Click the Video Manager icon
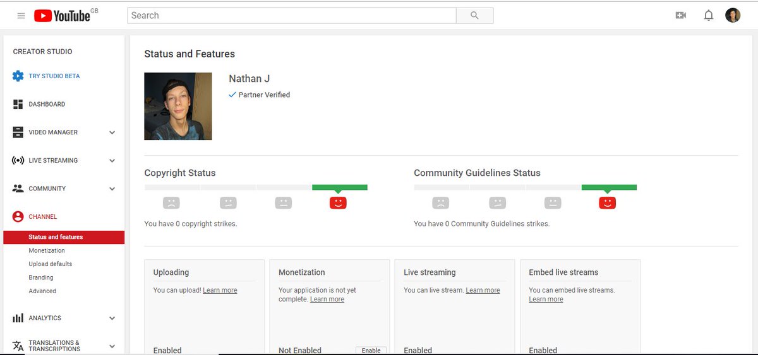Screen dimensions: 758x355 tap(18, 132)
